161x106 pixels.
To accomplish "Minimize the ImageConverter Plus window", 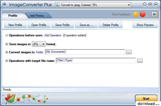I will click(145, 5).
